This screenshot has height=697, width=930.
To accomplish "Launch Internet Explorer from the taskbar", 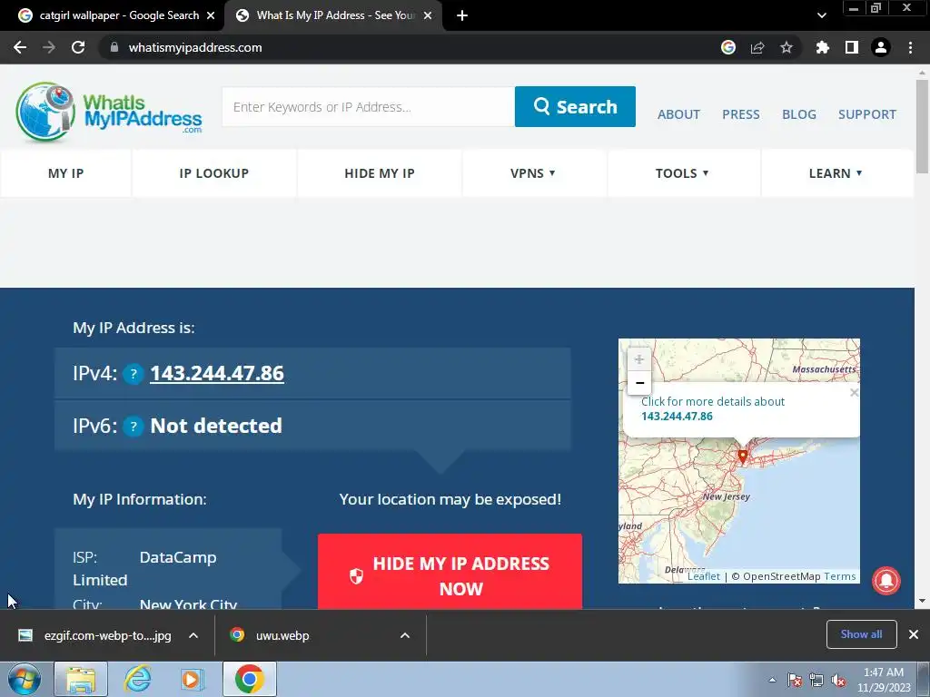I will point(137,679).
